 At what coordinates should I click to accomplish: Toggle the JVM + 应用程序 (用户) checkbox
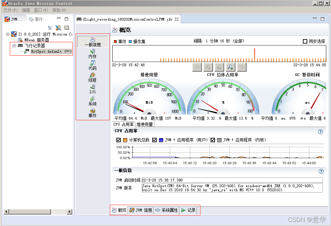coord(155,140)
